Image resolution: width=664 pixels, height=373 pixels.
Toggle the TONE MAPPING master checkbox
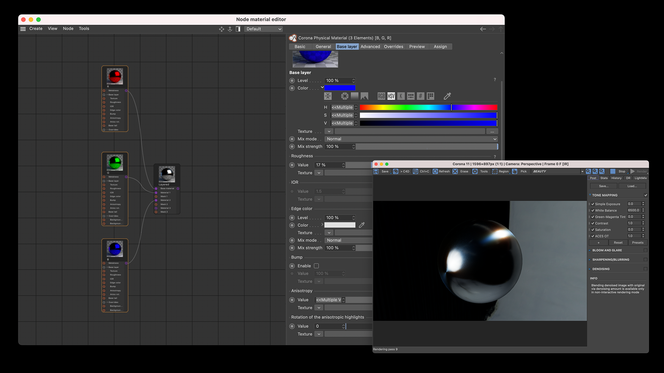pos(646,195)
